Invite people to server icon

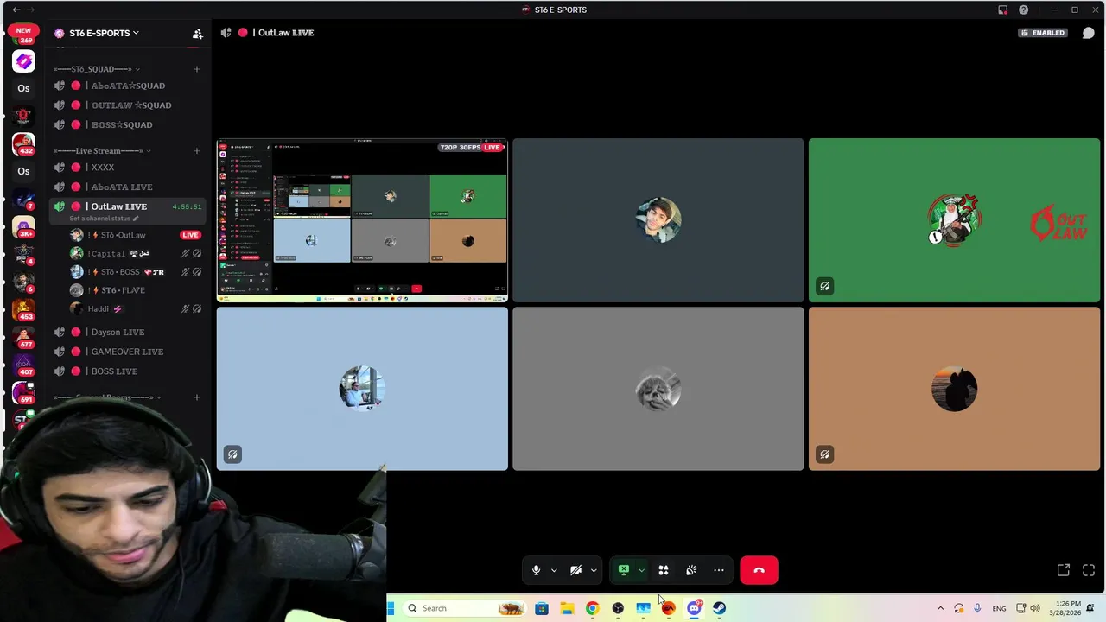197,33
